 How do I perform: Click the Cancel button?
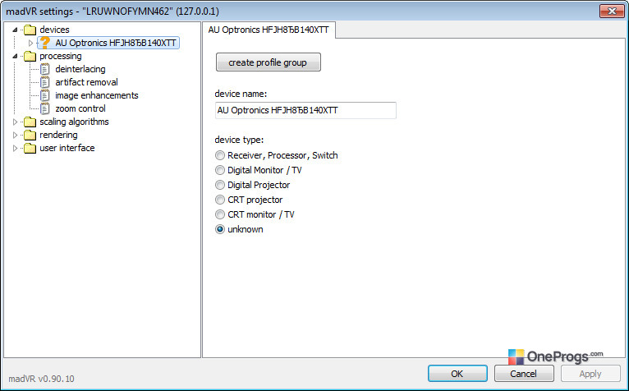coord(524,374)
